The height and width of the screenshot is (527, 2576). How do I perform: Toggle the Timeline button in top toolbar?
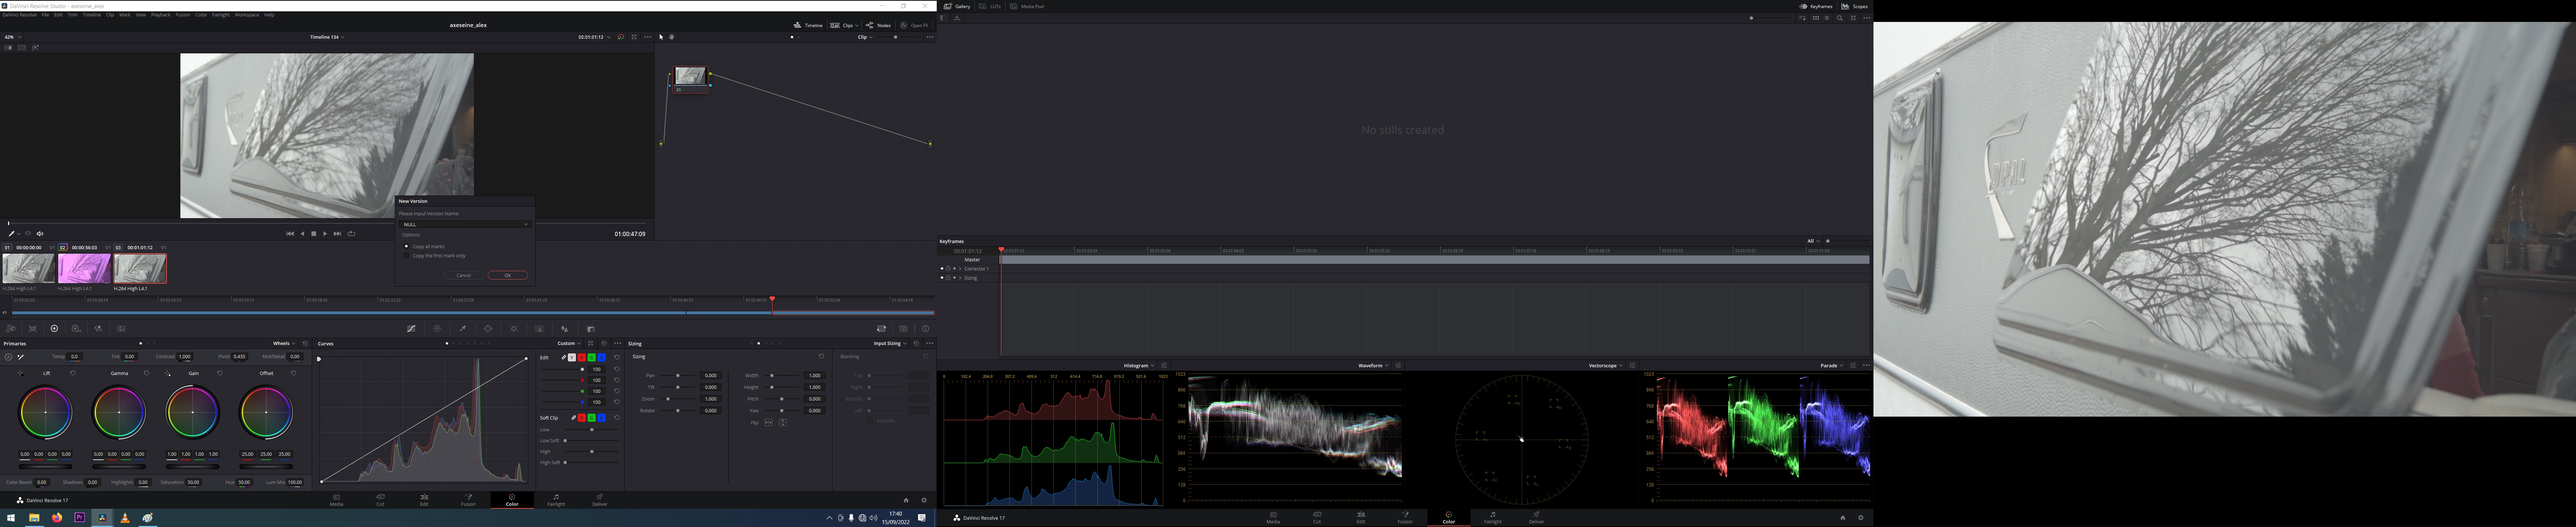tap(808, 25)
